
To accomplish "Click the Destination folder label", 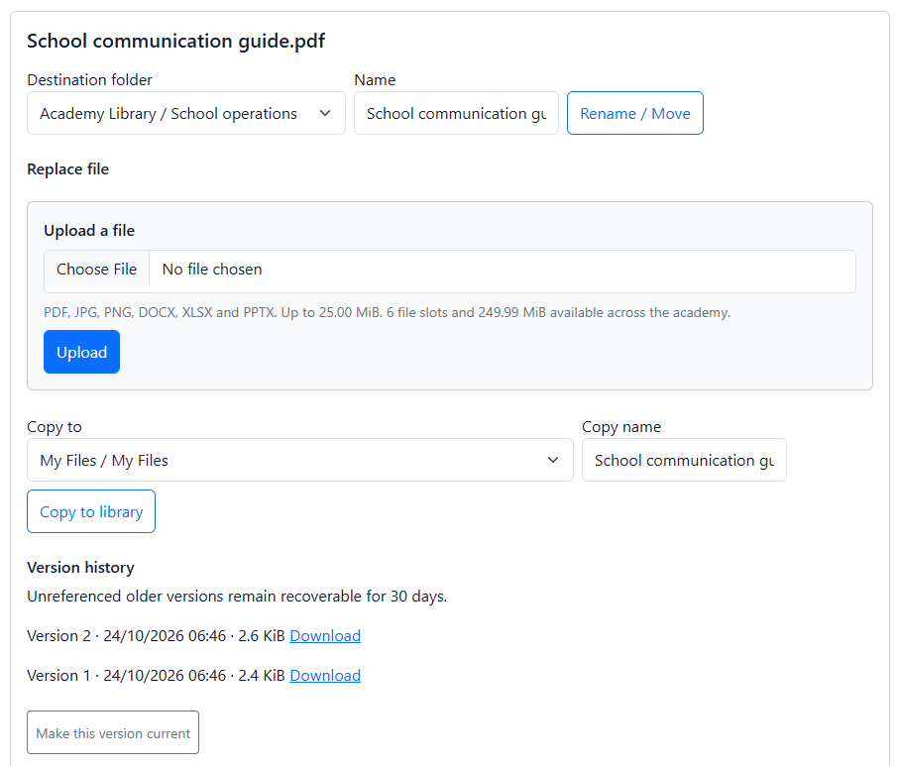I will click(x=89, y=79).
